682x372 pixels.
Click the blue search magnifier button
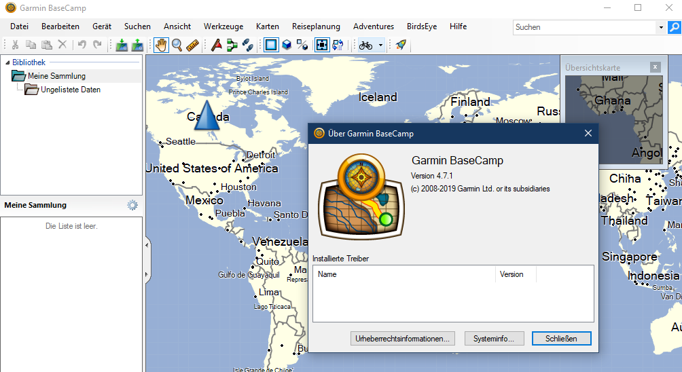point(675,27)
